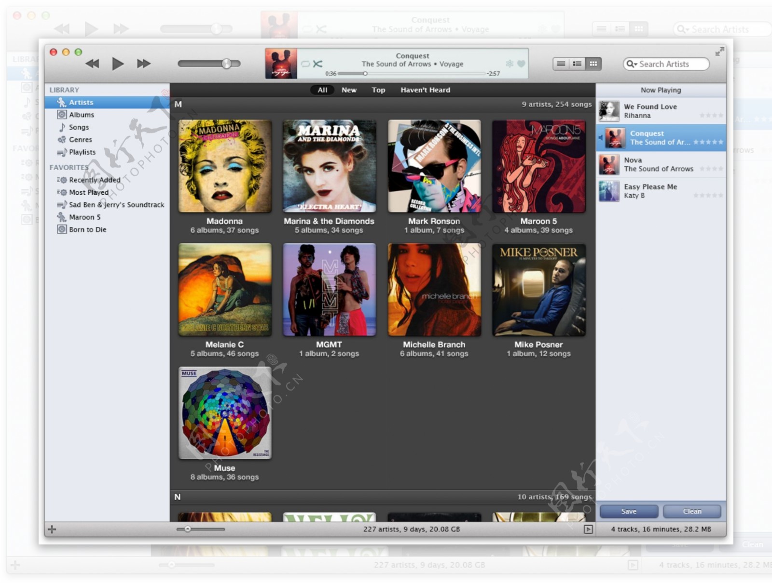This screenshot has height=583, width=772.
Task: Open the Maroon 5 artist cover in grid
Action: (538, 166)
